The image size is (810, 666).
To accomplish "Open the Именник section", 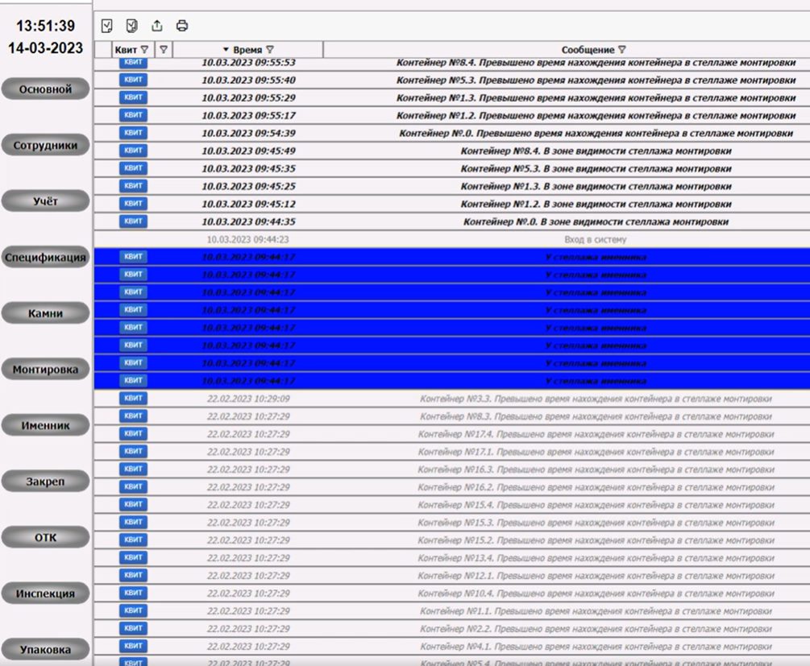I will [45, 425].
